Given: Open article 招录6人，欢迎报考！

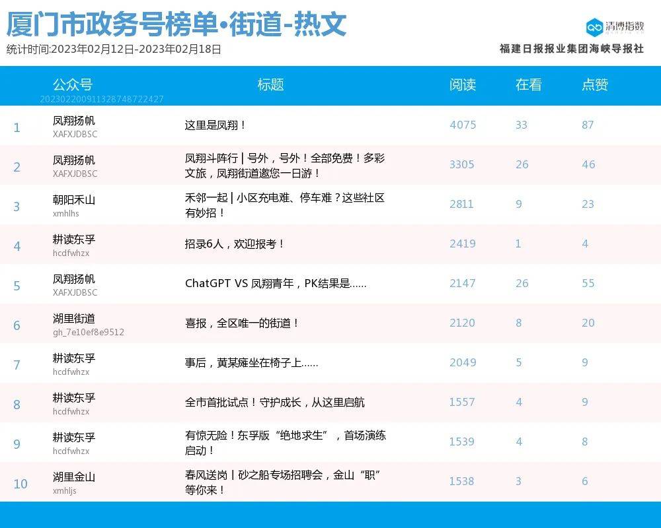Looking at the screenshot, I should click(x=235, y=244).
